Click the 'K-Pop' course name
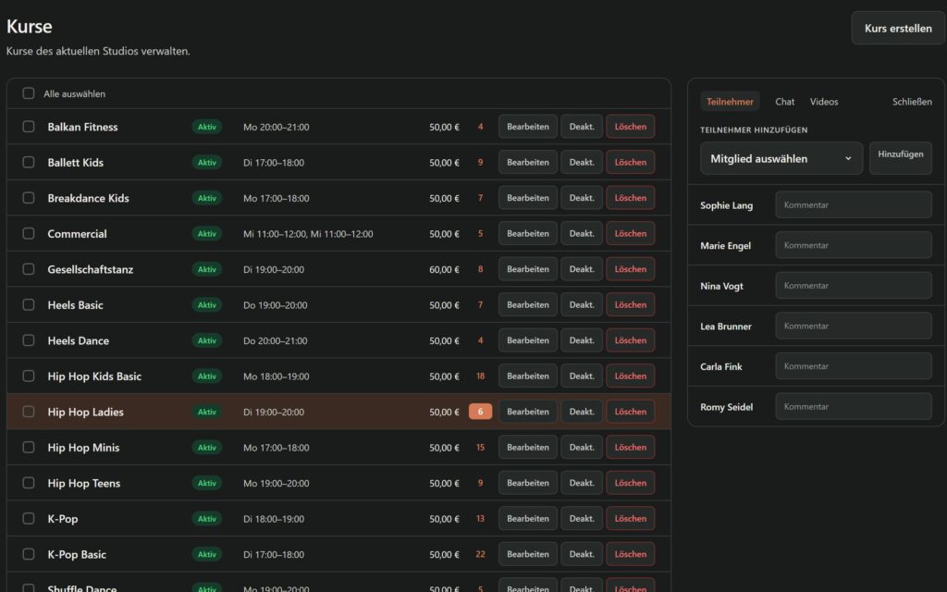 63,519
